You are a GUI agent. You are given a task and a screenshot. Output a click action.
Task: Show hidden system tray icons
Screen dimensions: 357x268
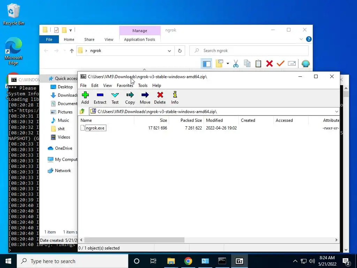coord(295,261)
